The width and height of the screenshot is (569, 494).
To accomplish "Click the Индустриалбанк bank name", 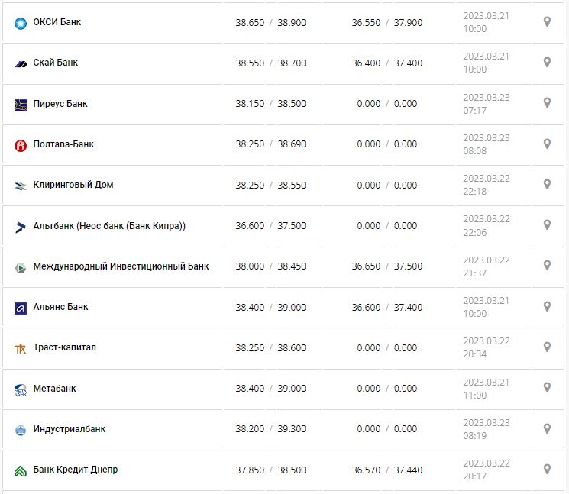I will click(70, 429).
